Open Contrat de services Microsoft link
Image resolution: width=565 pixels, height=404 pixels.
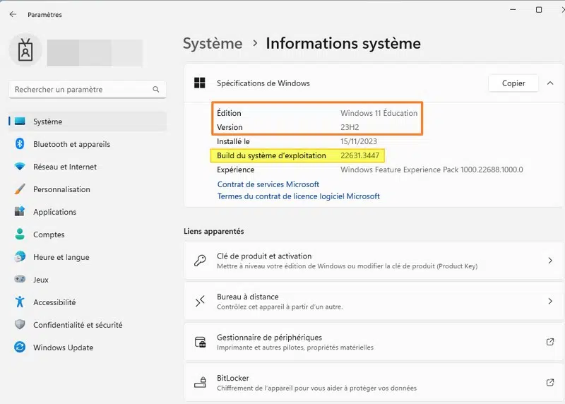tap(268, 184)
